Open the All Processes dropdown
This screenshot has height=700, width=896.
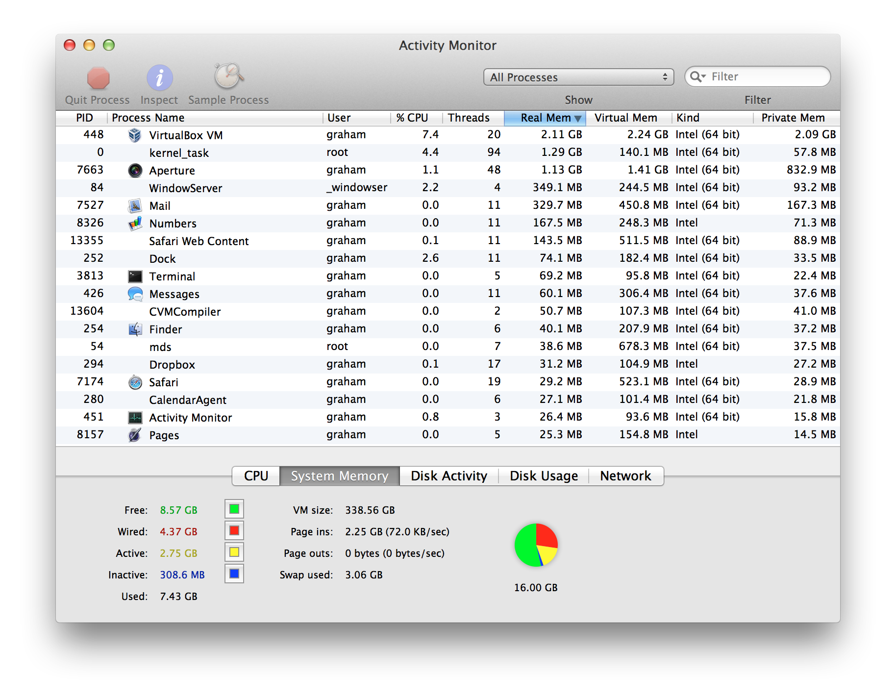pyautogui.click(x=578, y=77)
